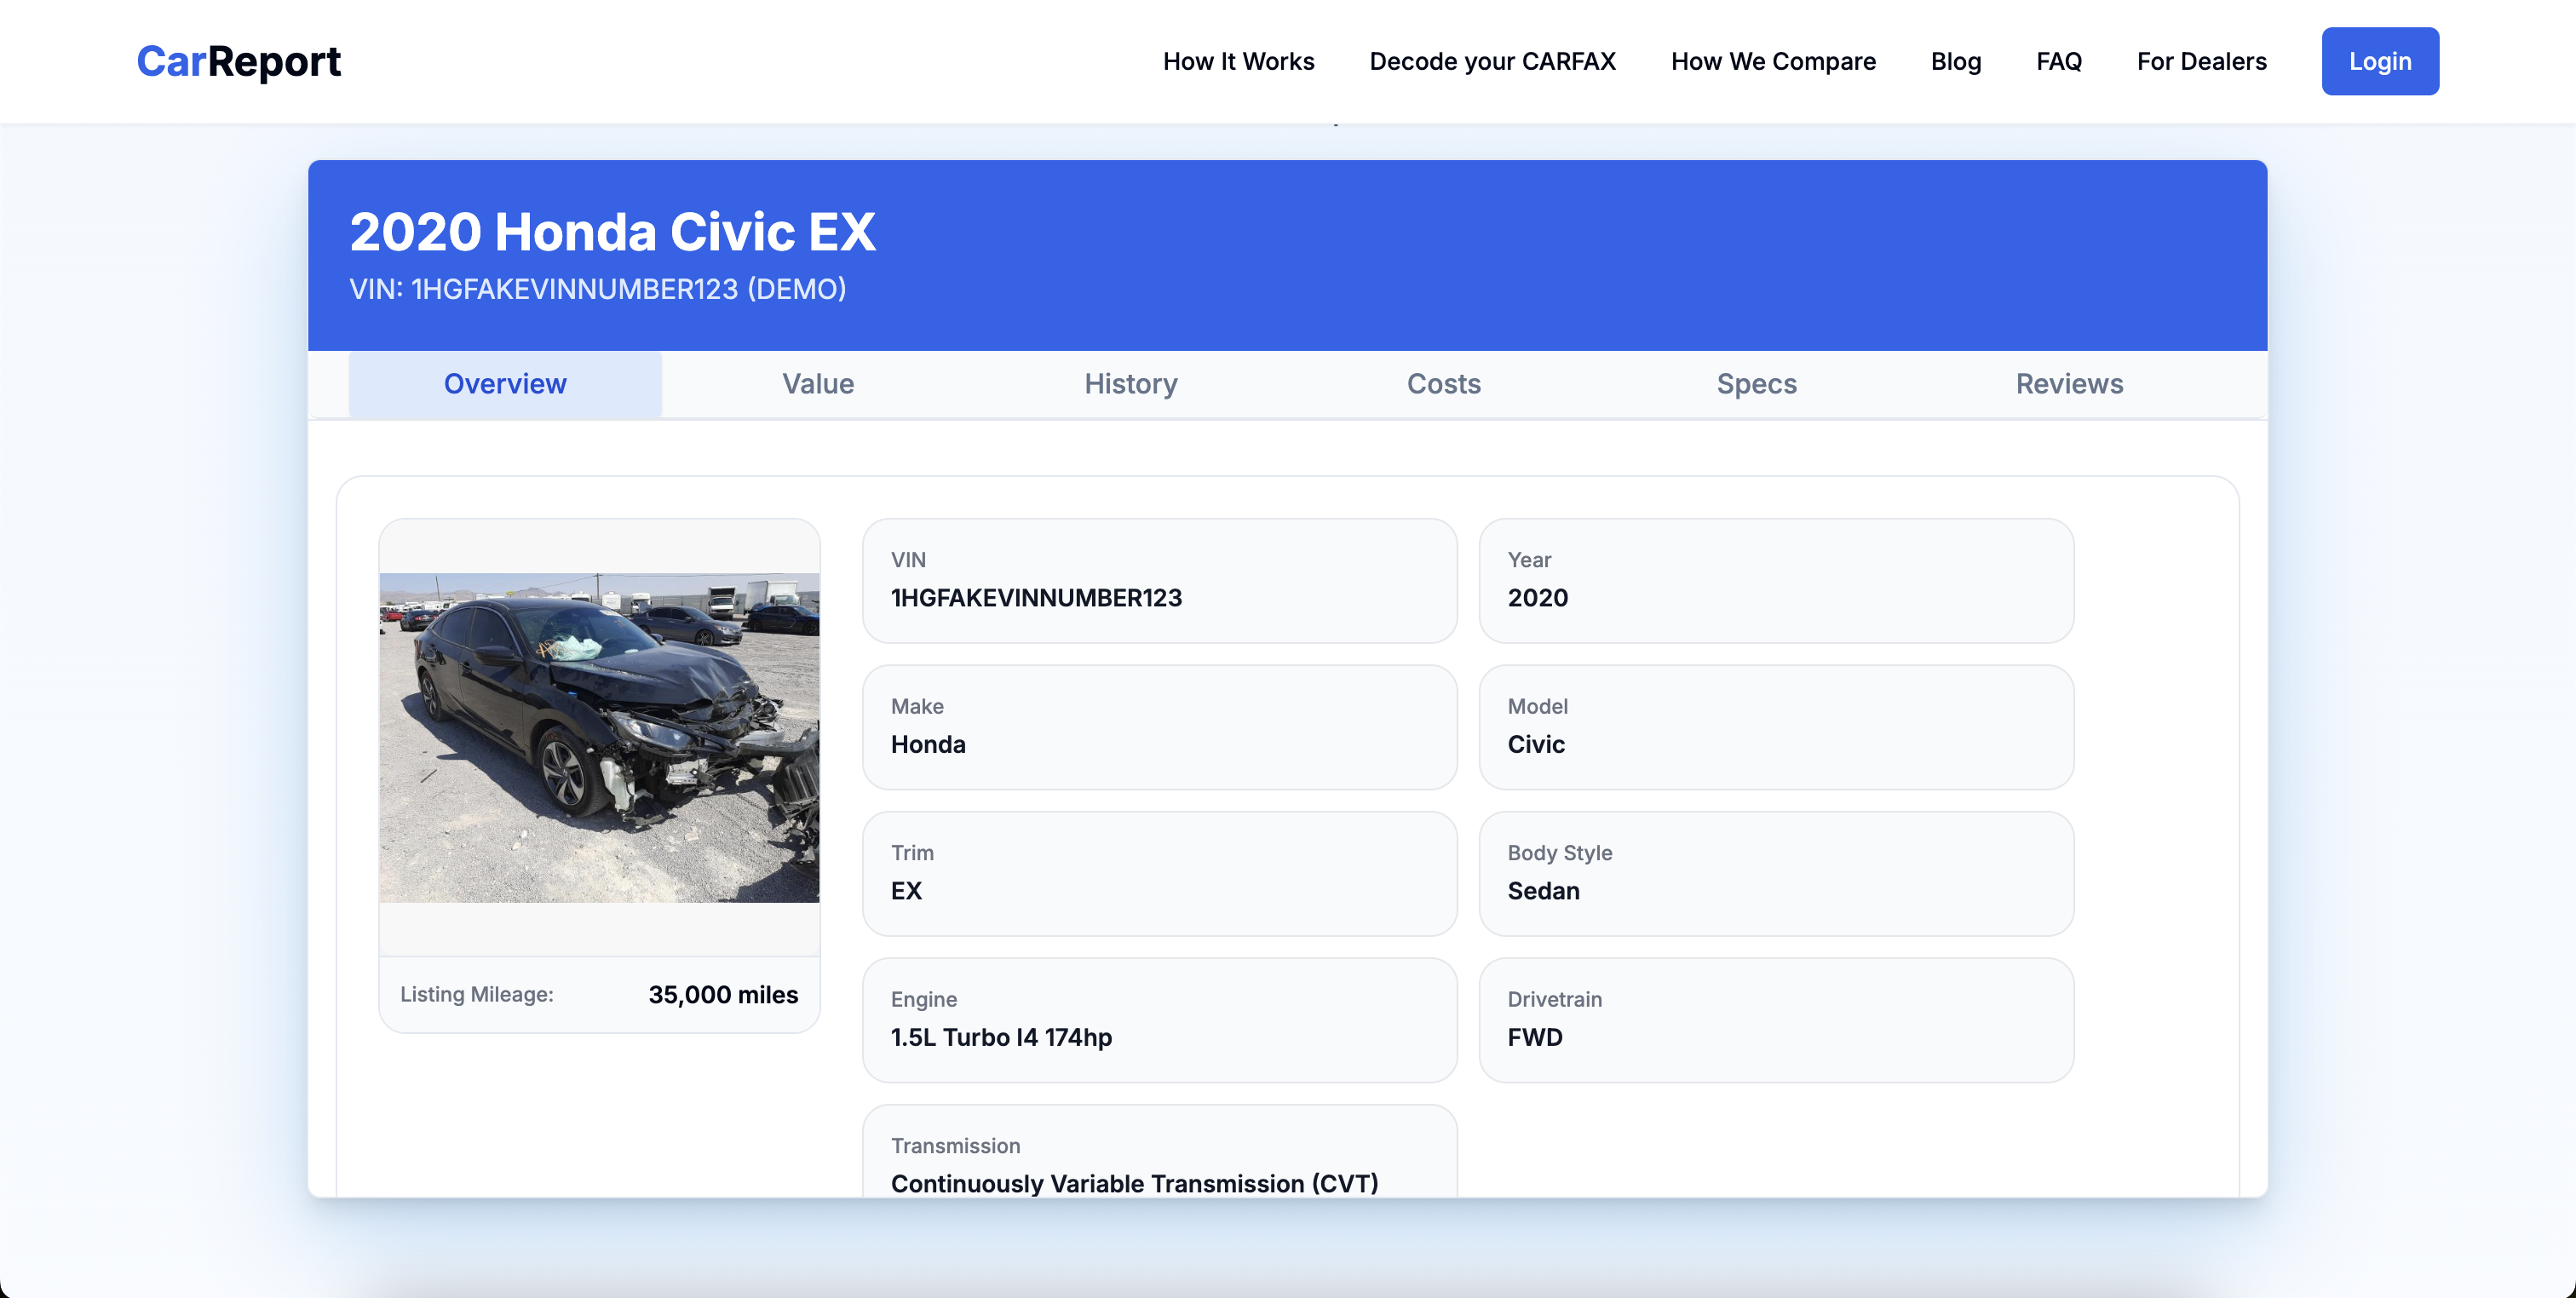Image resolution: width=2576 pixels, height=1298 pixels.
Task: Click the damaged Honda Civic photo
Action: coord(599,737)
